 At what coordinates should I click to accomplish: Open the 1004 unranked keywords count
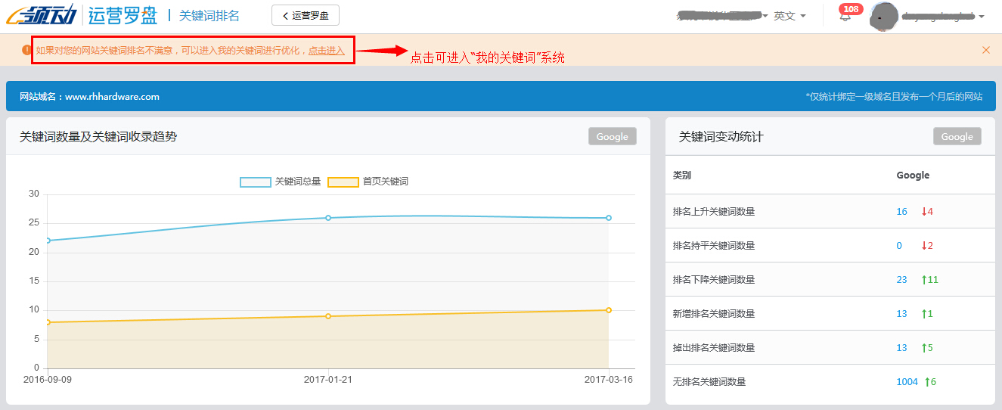point(907,382)
